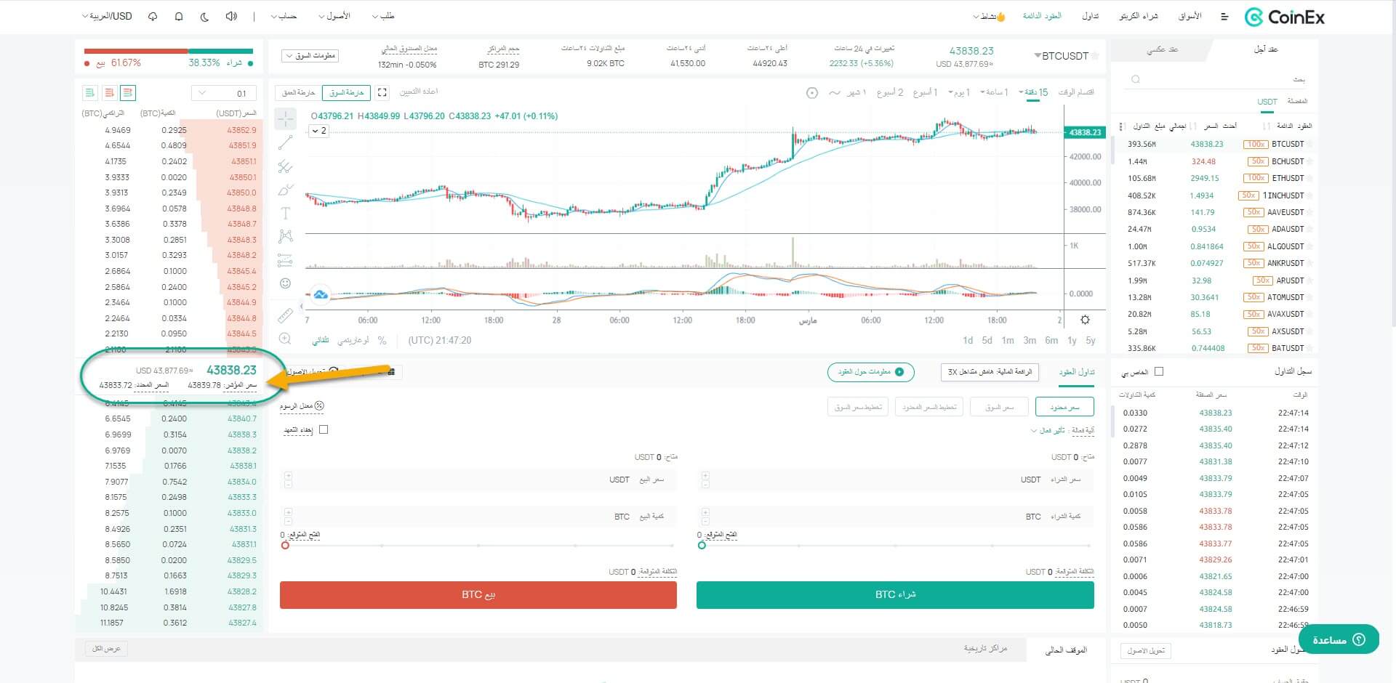1396x683 pixels.
Task: Open the emoji icons tool
Action: point(285,283)
